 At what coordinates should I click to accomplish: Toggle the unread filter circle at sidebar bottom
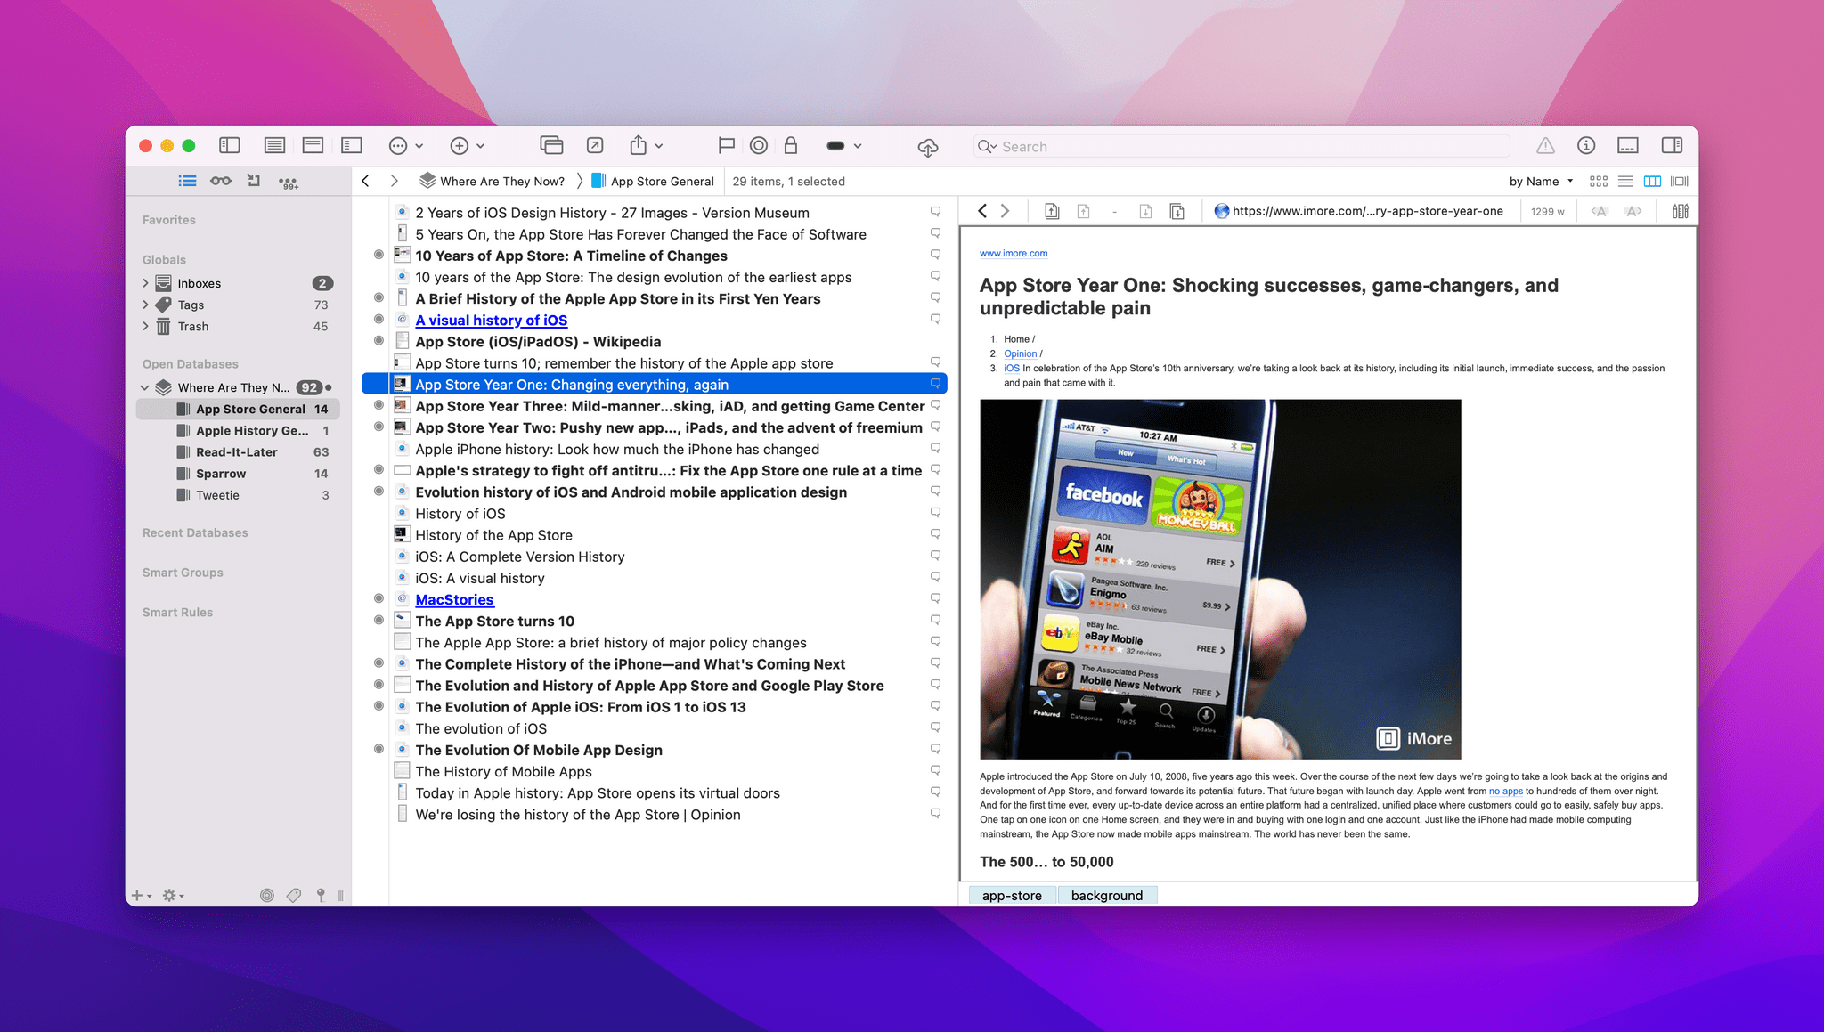pos(266,895)
